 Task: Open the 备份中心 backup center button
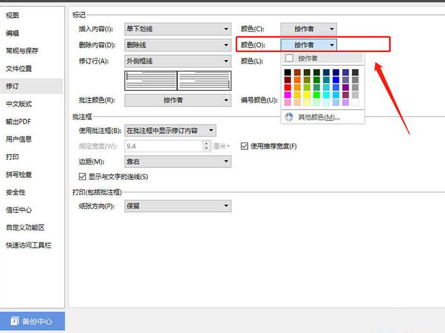click(x=32, y=321)
